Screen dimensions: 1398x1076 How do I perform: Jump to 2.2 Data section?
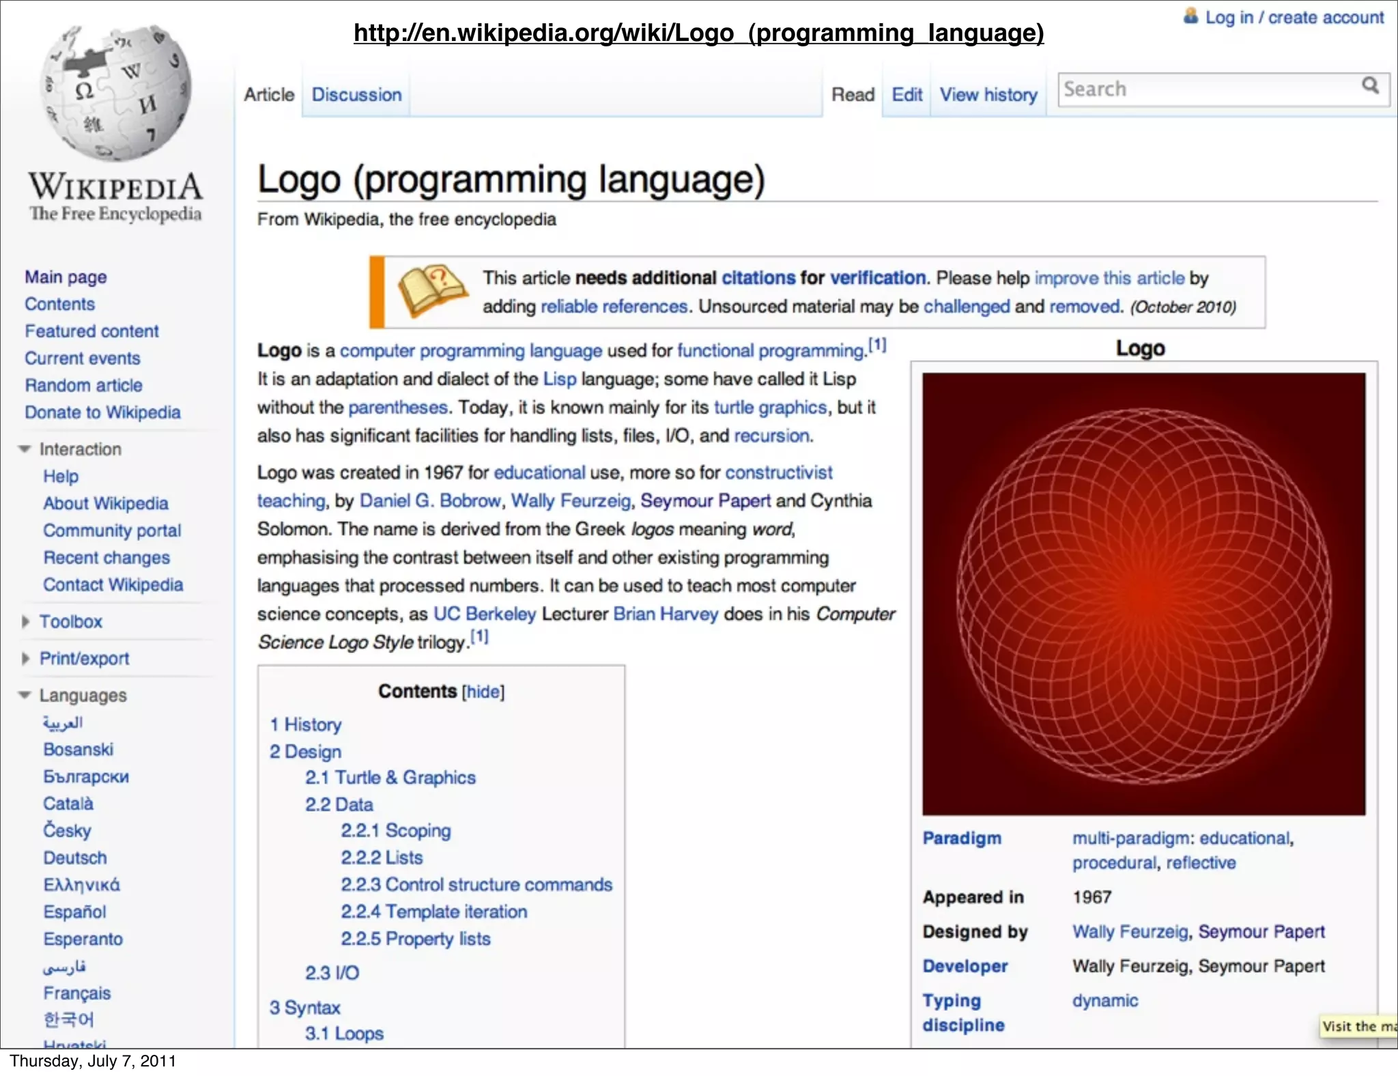point(339,805)
